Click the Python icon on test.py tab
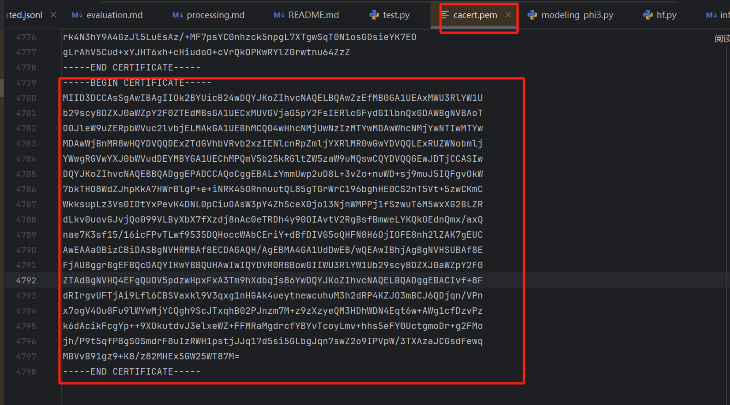This screenshot has width=730, height=405. tap(374, 15)
